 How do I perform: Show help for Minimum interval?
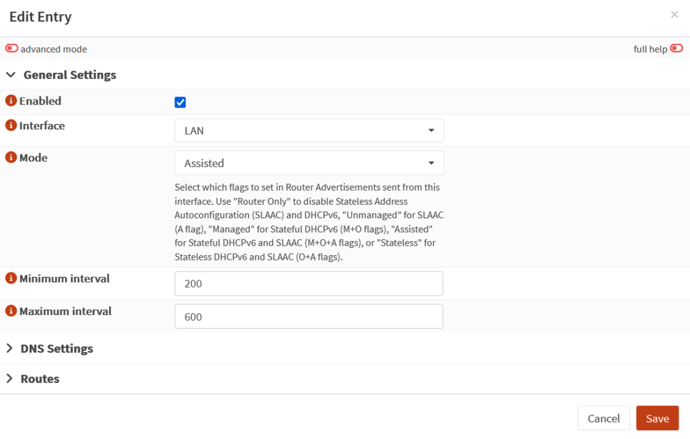[x=11, y=278]
